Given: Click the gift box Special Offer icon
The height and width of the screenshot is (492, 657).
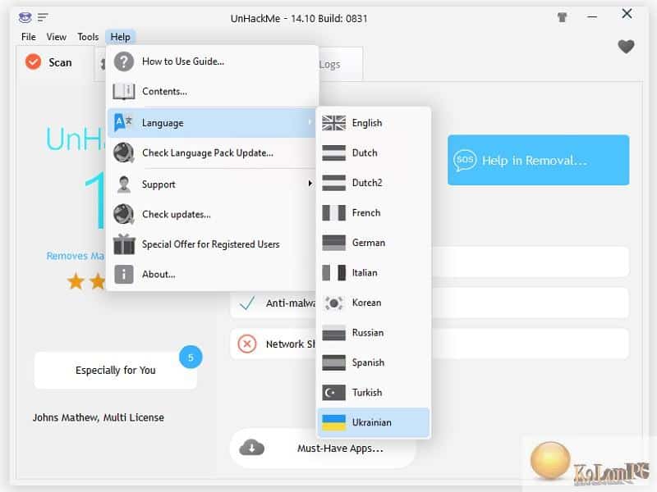Looking at the screenshot, I should 124,244.
